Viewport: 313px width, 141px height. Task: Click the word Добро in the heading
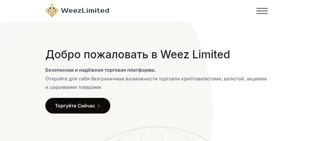click(63, 54)
